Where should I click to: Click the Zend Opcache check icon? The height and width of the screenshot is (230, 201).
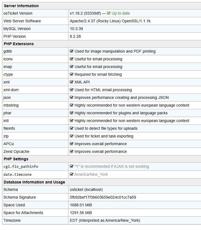[x=72, y=151]
